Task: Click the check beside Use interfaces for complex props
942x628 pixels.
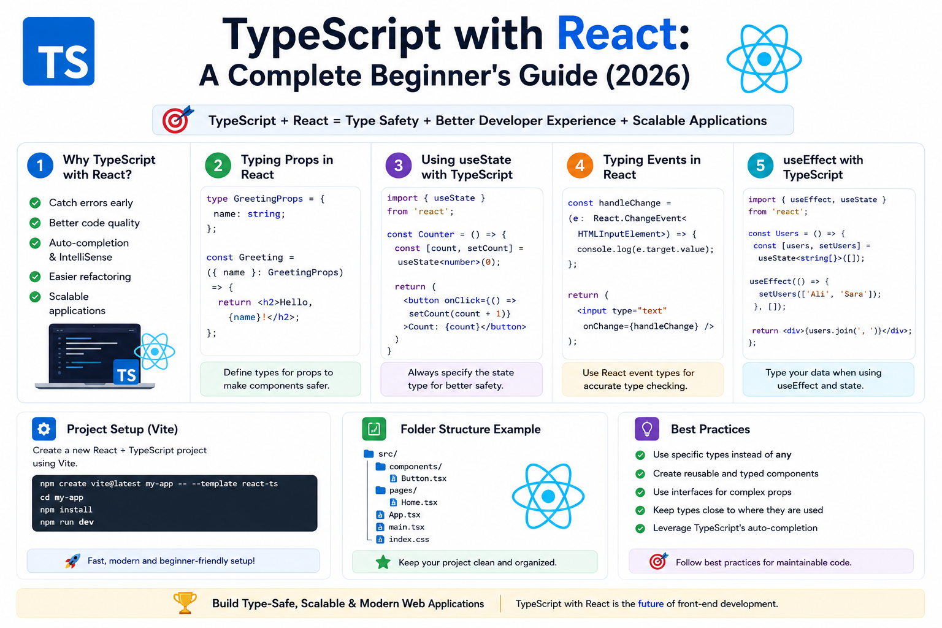Action: (x=640, y=492)
